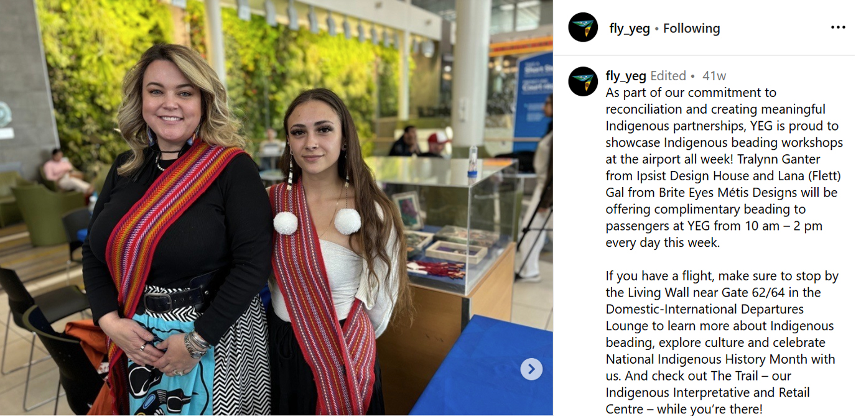Open the three-dot more options menu
Screen dimensions: 861x419
[x=837, y=27]
